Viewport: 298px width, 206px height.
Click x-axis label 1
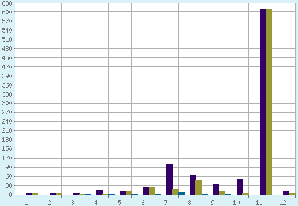point(26,203)
